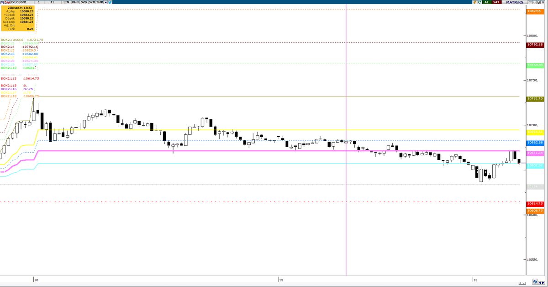Select the 10614.75 red price label
The height and width of the screenshot is (287, 548).
point(535,203)
